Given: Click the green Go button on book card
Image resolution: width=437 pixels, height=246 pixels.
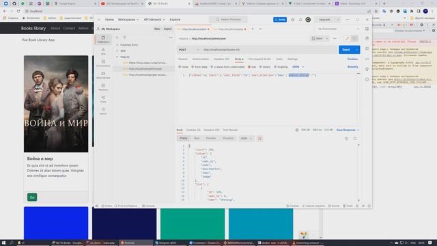Looking at the screenshot, I should coord(32,197).
